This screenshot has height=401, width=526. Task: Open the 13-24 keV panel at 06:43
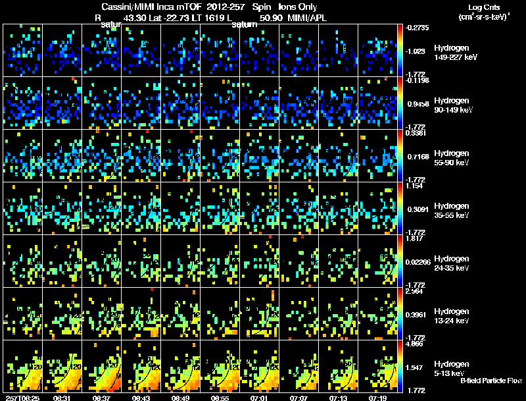(x=141, y=313)
